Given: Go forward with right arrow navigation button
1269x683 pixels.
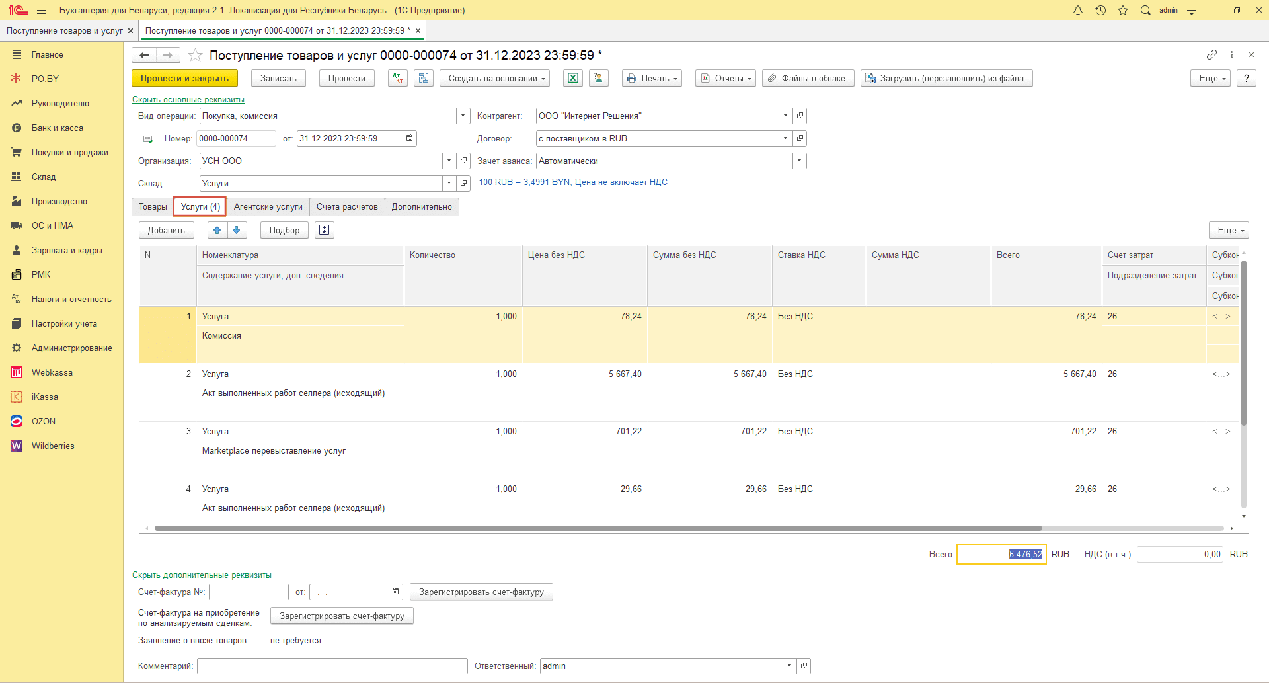Looking at the screenshot, I should 168,56.
